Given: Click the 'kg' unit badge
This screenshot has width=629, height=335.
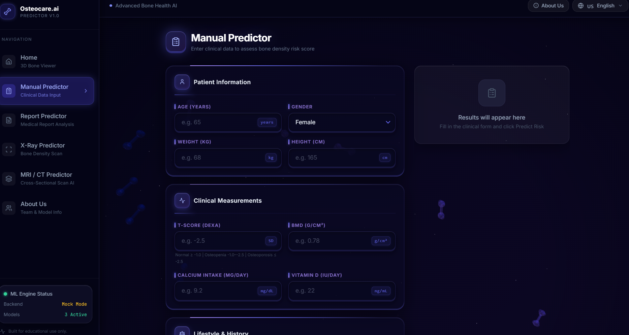Looking at the screenshot, I should 271,158.
